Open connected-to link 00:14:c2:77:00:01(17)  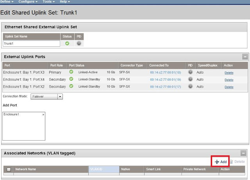[x=166, y=87]
